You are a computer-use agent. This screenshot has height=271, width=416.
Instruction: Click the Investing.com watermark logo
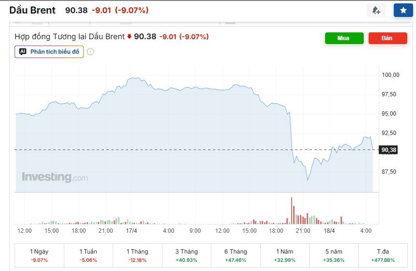55,177
